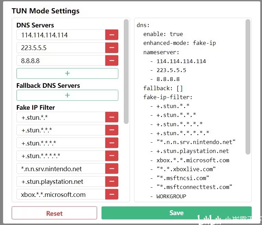Remove the +.stun.*.*.*.* filter entry
262x225 pixels.
(112, 143)
